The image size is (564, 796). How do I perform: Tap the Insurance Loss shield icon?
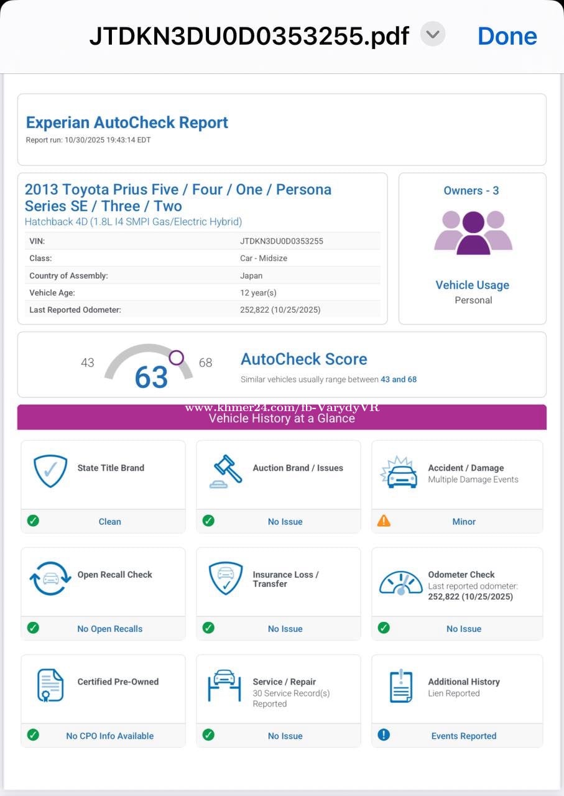click(225, 578)
